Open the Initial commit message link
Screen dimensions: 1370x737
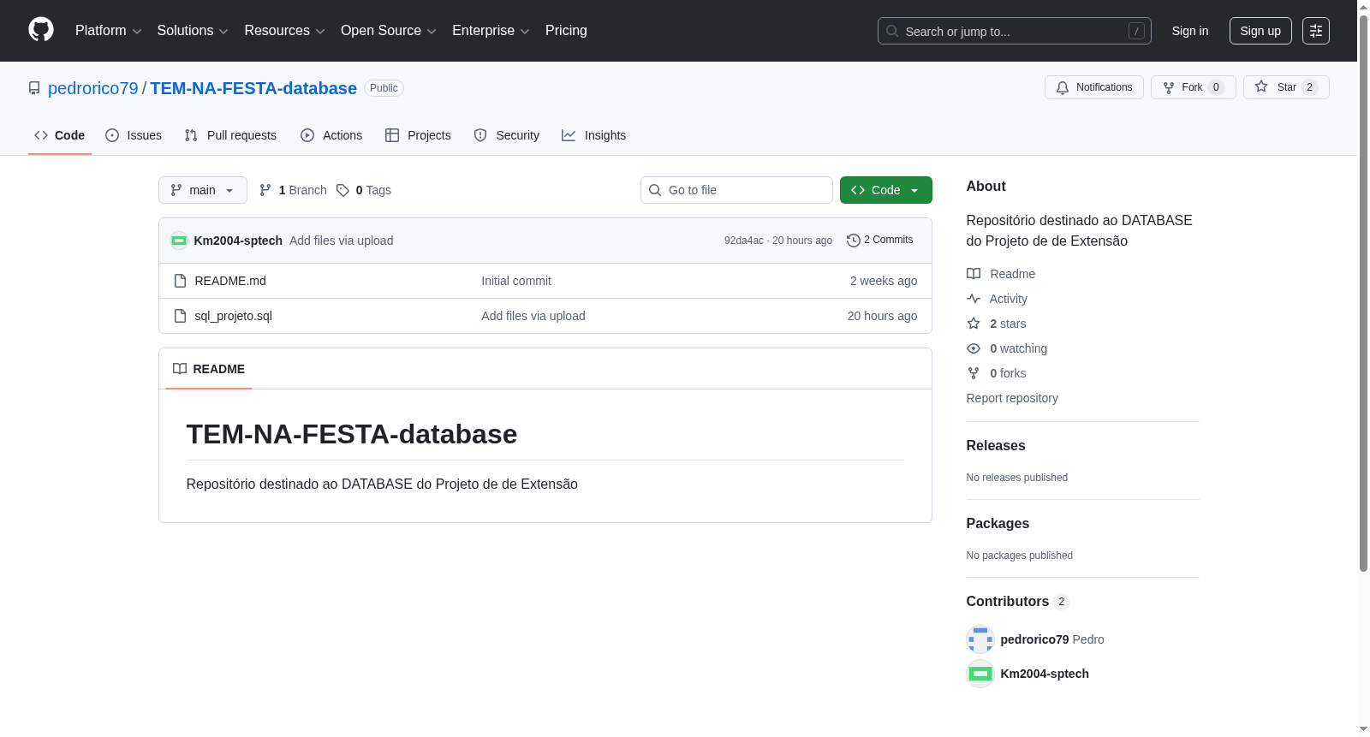(516, 281)
